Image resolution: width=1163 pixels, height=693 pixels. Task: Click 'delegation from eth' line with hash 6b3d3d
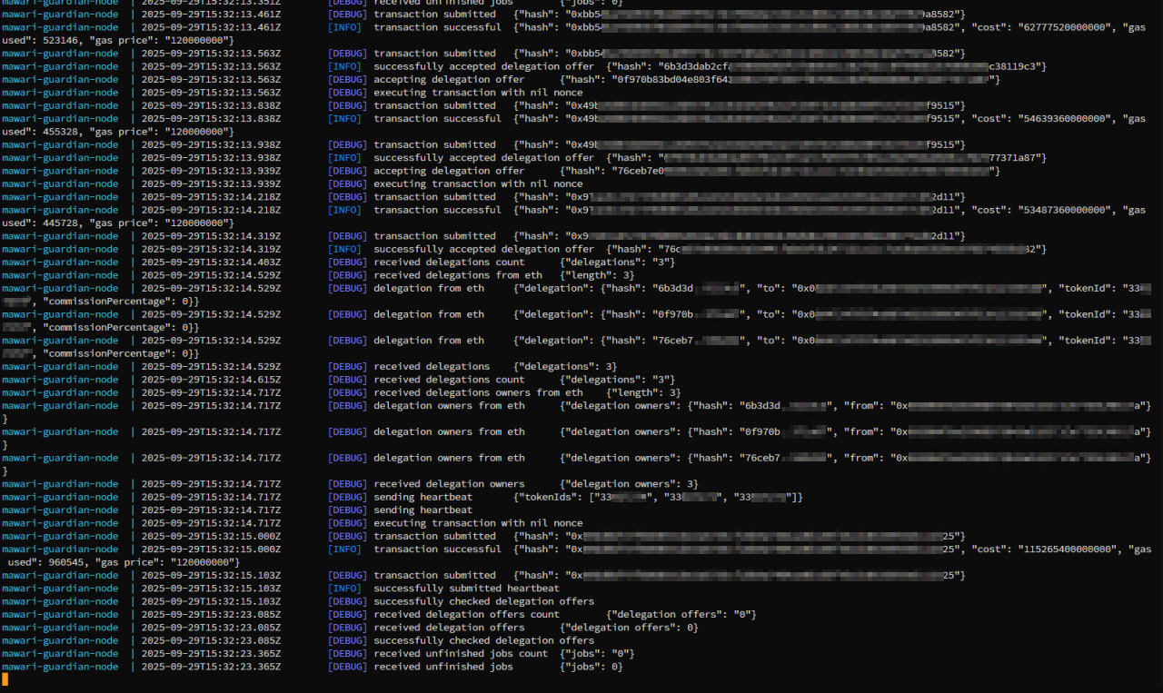[x=581, y=295]
